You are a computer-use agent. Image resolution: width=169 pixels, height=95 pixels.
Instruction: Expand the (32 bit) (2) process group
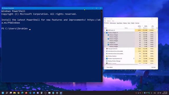point(105,49)
